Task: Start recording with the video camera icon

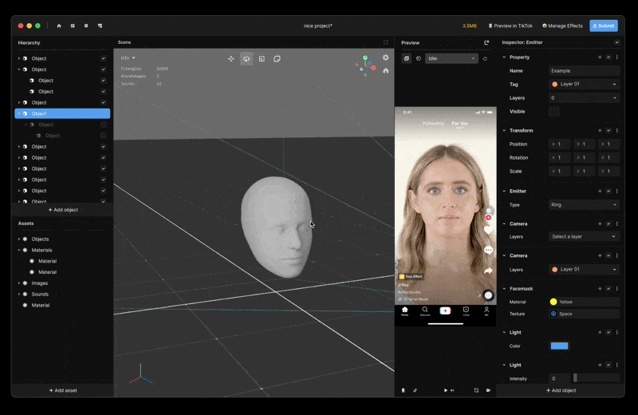Action: click(x=488, y=390)
